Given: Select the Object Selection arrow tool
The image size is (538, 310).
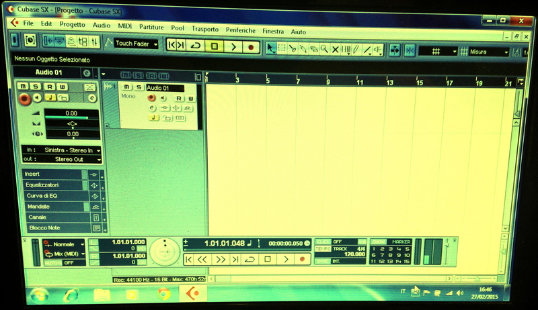Looking at the screenshot, I should pyautogui.click(x=271, y=48).
